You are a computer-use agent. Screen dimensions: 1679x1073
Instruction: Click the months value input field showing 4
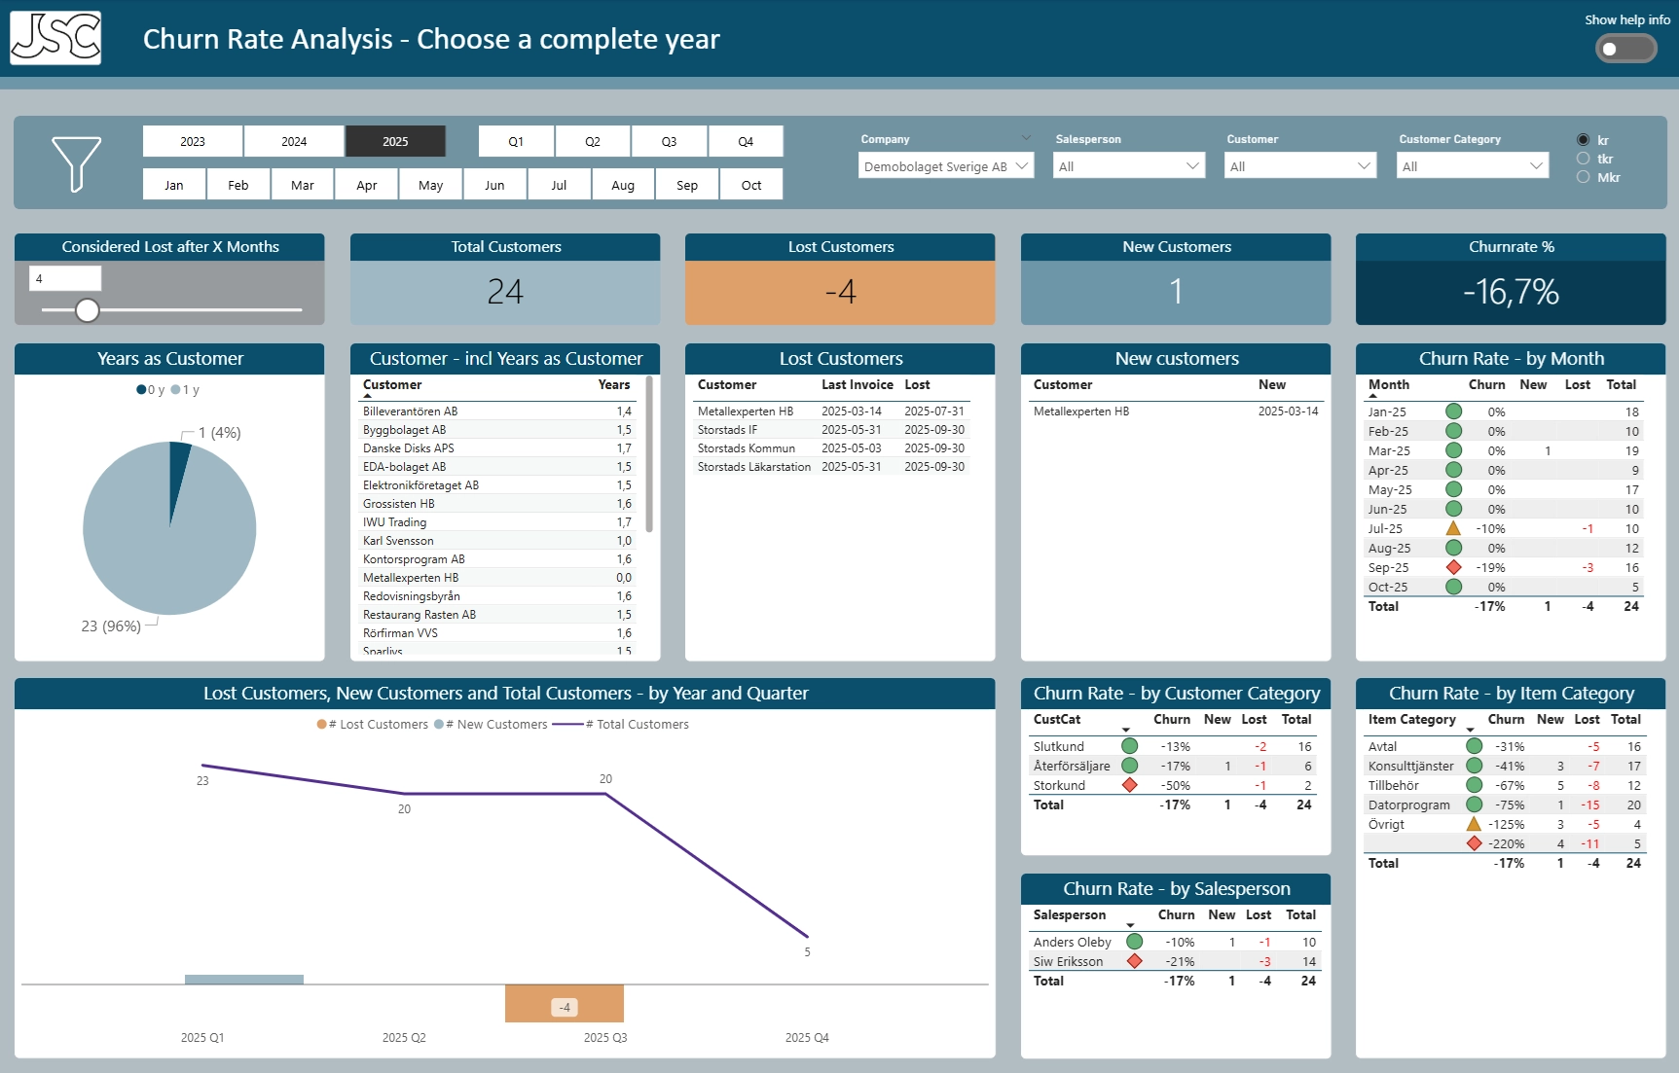click(x=64, y=277)
